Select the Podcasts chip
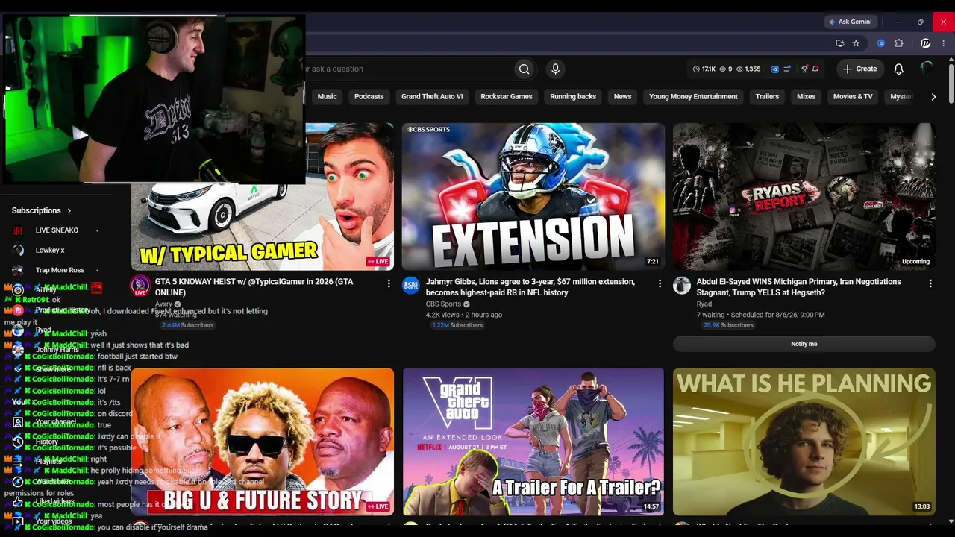 click(x=369, y=97)
